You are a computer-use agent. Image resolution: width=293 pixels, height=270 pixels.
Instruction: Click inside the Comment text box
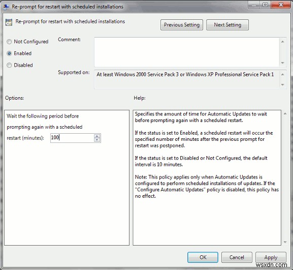click(186, 52)
